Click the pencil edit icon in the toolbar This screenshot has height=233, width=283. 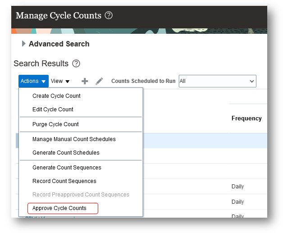pyautogui.click(x=99, y=81)
